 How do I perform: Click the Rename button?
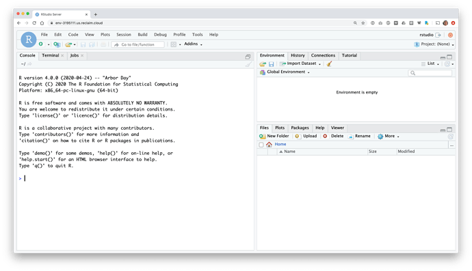click(x=359, y=136)
